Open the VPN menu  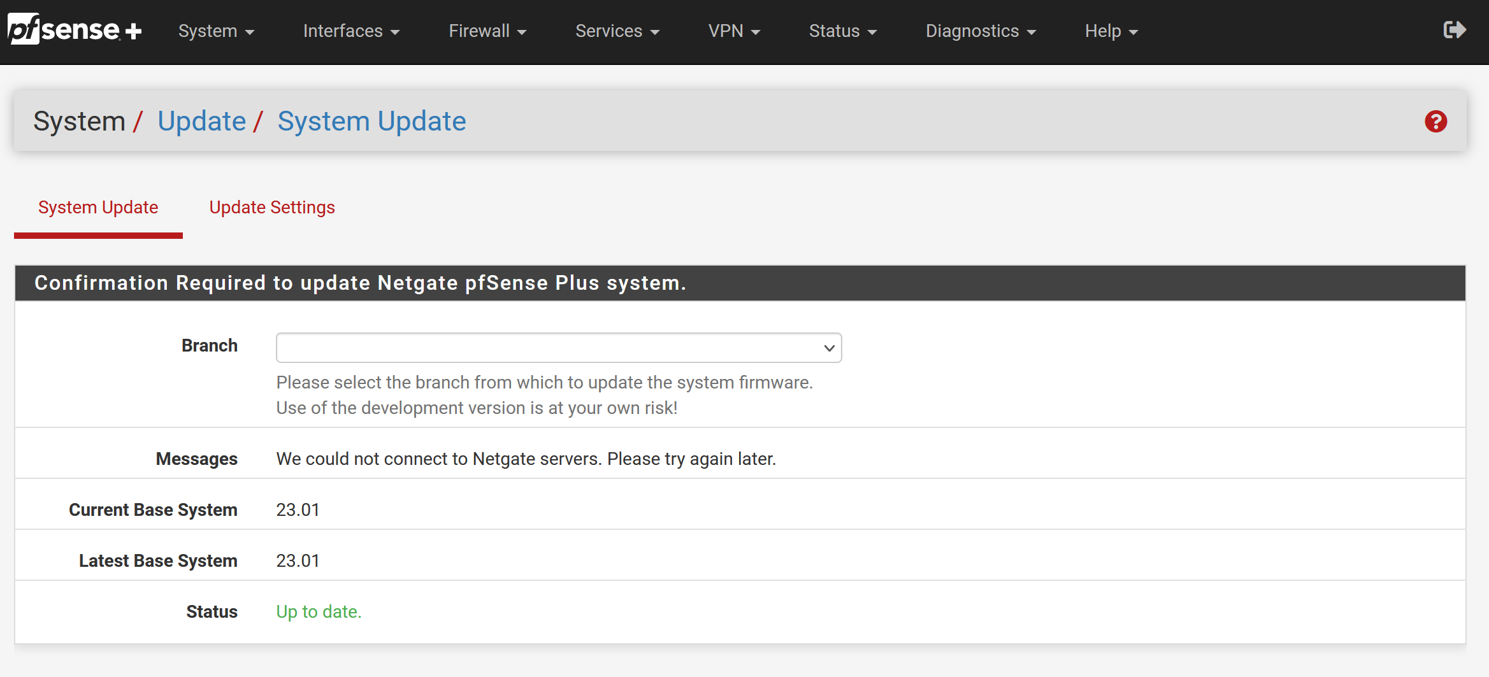coord(734,31)
